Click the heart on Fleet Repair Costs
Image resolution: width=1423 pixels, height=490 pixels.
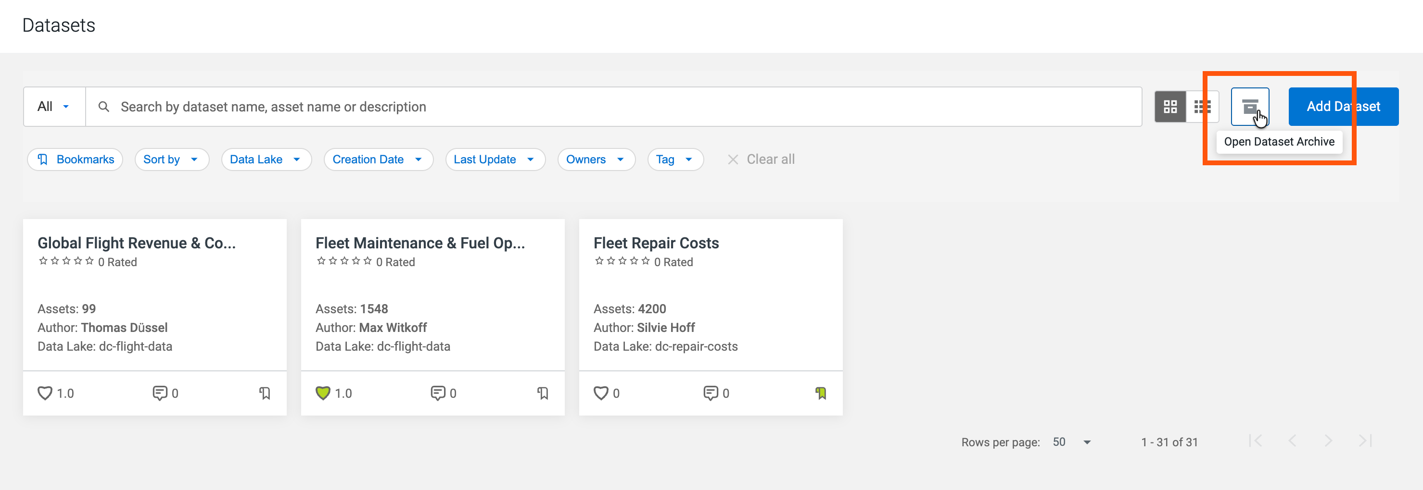pos(600,393)
